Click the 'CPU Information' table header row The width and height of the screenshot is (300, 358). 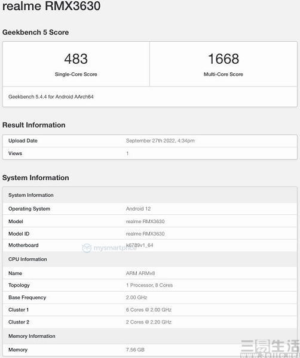click(150, 259)
